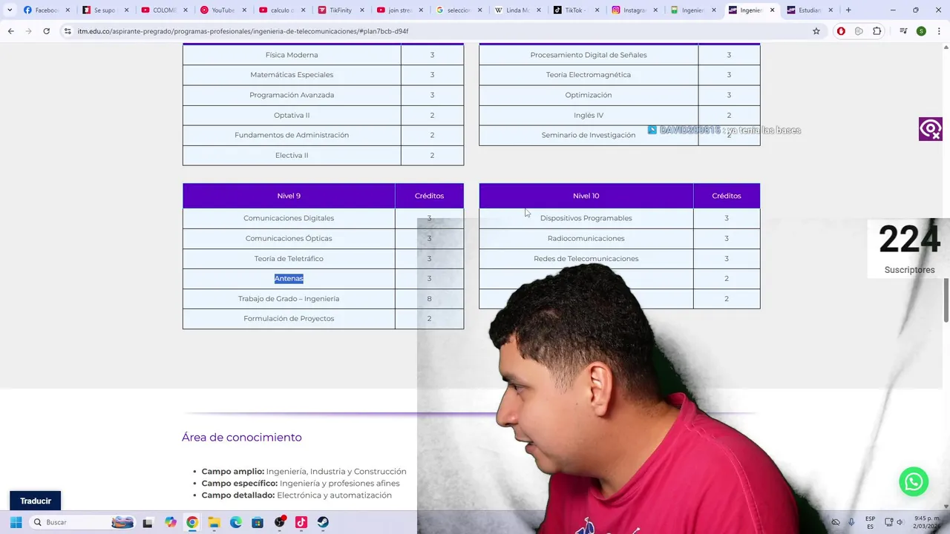The width and height of the screenshot is (950, 534).
Task: Open the ESP language indicator
Action: click(870, 522)
